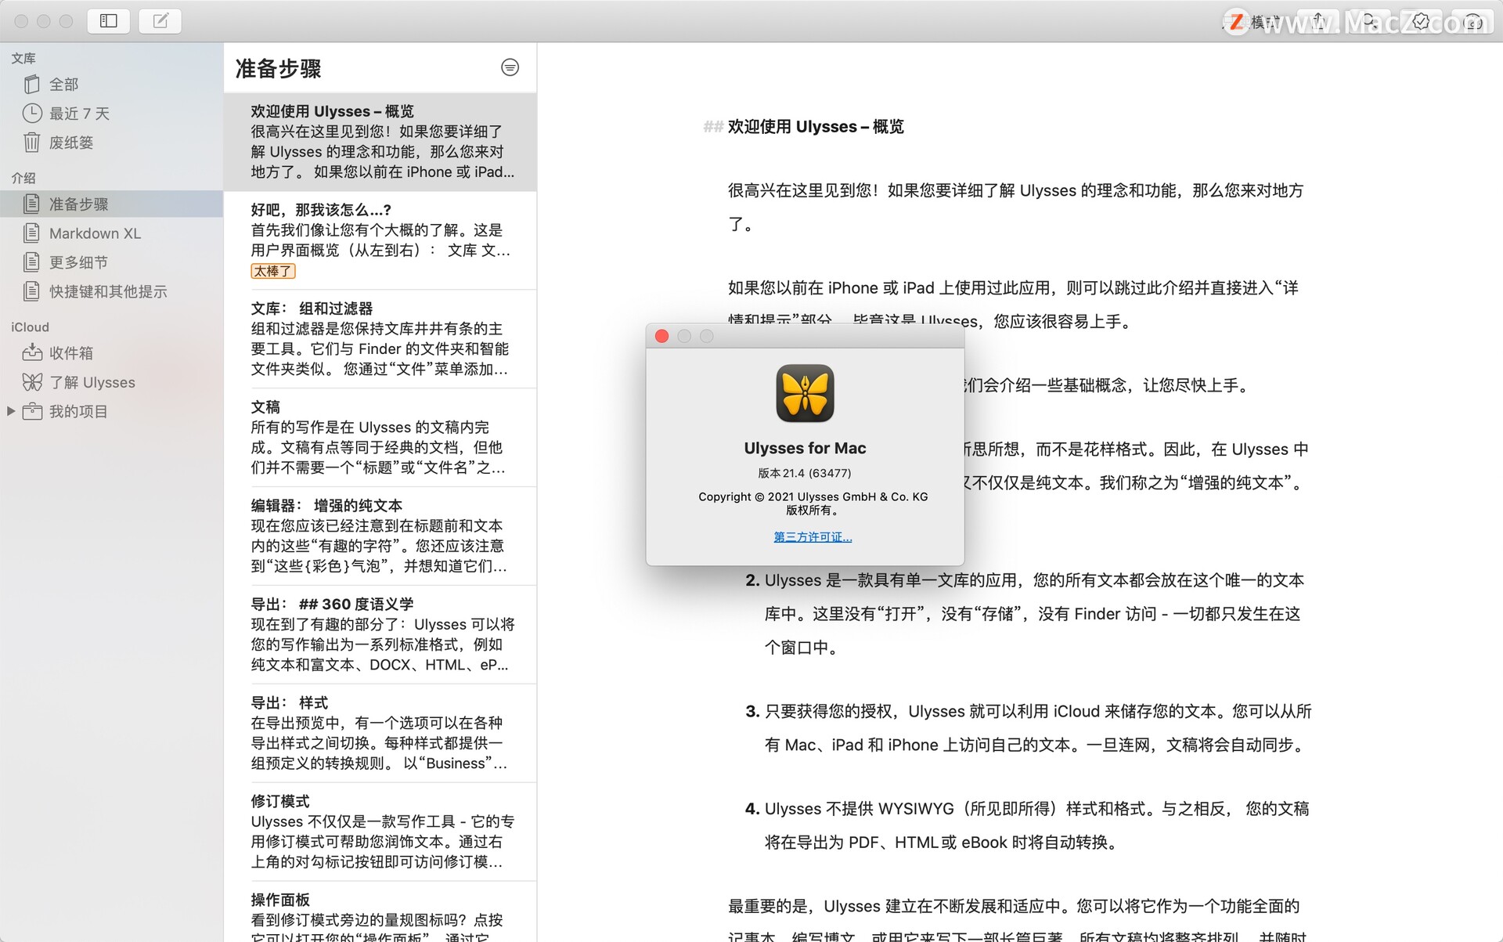Open the iCloud 收件箱 inbox
The image size is (1503, 942).
pos(111,353)
